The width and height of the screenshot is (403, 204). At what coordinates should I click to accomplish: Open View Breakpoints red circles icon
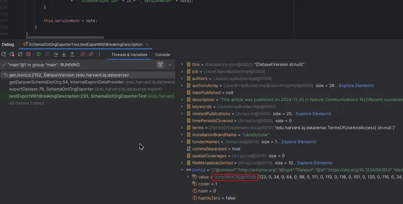(x=83, y=55)
